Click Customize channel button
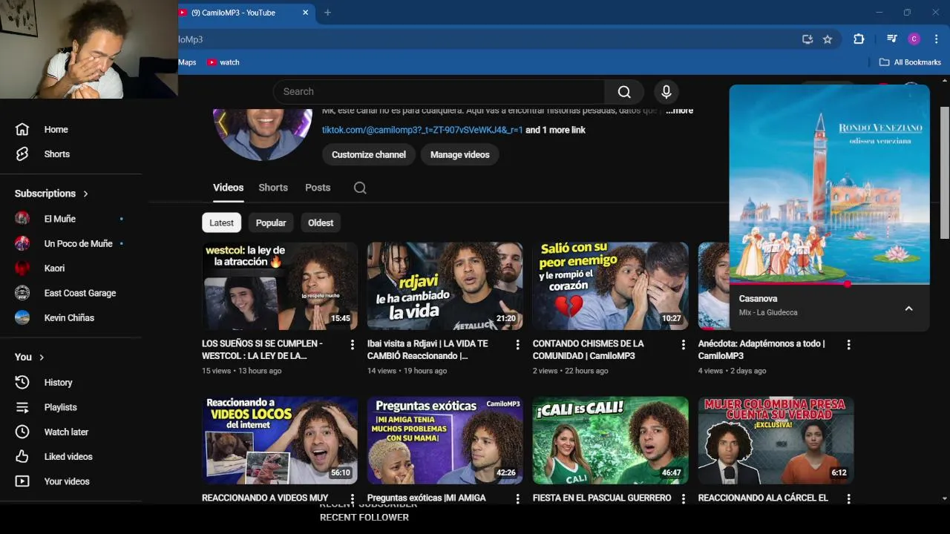Screen dimensions: 950x534 click(369, 154)
